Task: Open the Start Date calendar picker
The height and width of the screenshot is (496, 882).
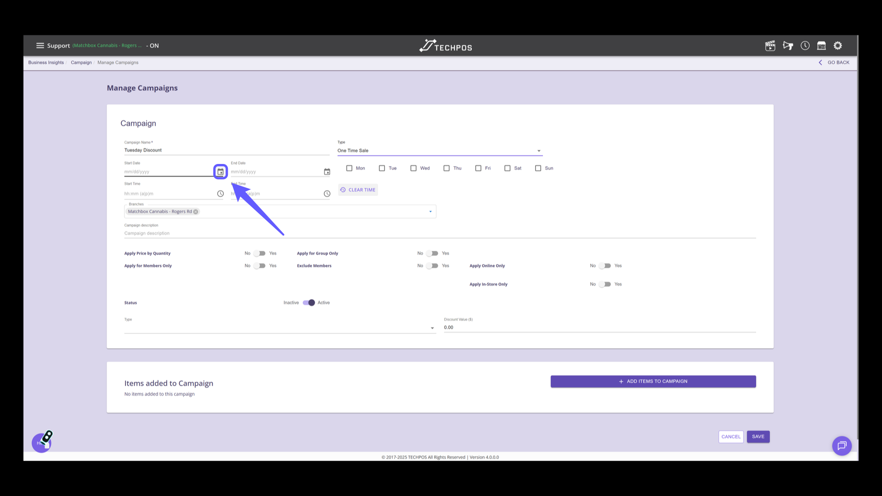Action: 220,172
